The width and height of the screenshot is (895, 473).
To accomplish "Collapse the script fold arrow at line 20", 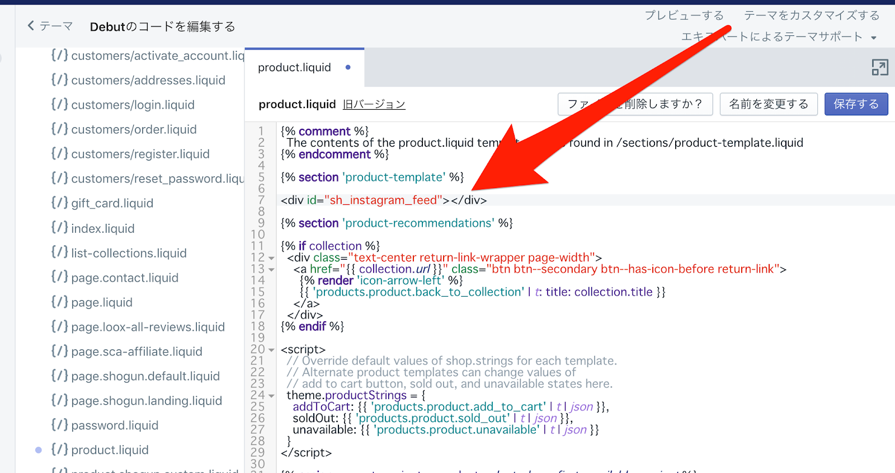I will [271, 350].
